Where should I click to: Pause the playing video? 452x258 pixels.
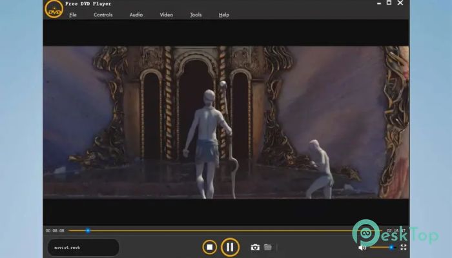coord(230,247)
